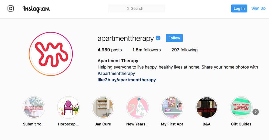Open the 297 following list

(x=184, y=50)
